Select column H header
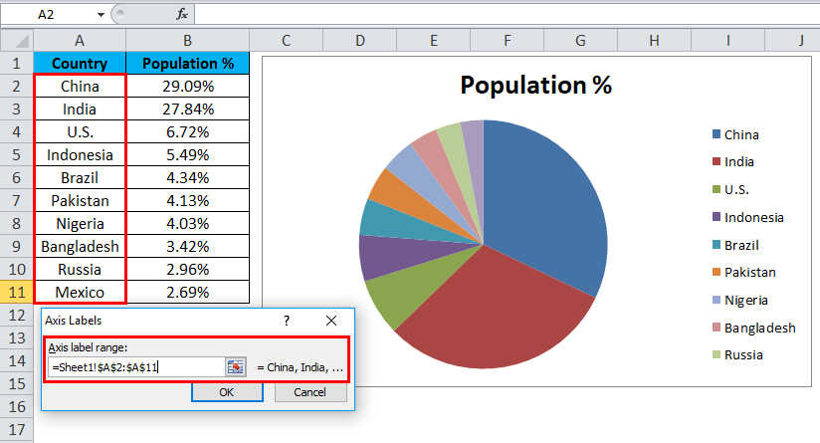Viewport: 820px width, 443px height. coord(654,40)
